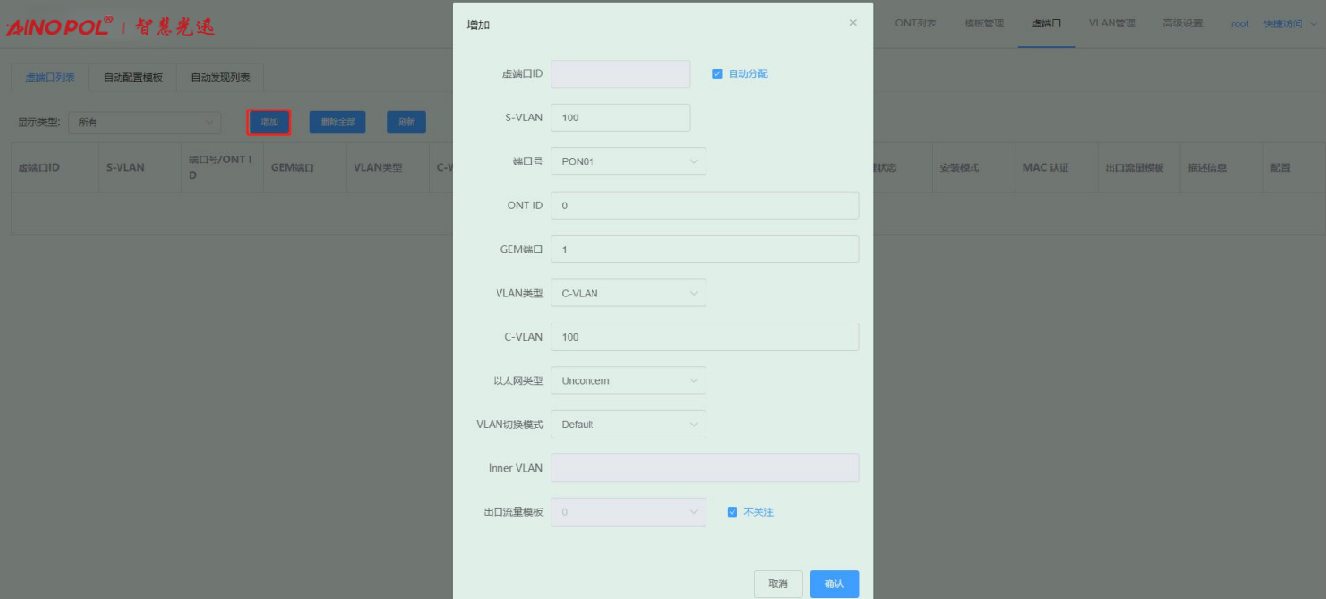Open the 以太网类型 Unconcern dropdown

point(628,381)
